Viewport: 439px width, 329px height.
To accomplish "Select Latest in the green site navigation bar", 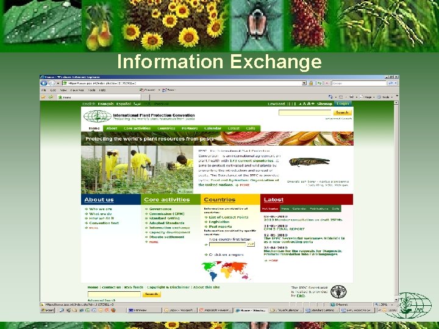I will coord(234,129).
